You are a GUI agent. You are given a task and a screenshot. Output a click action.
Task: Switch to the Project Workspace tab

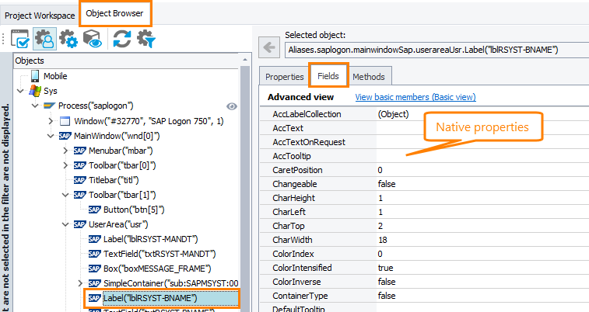click(x=40, y=15)
